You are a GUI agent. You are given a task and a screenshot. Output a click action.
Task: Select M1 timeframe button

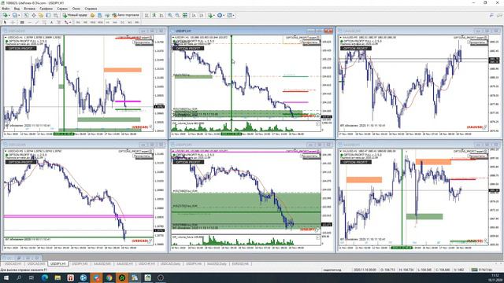78,23
